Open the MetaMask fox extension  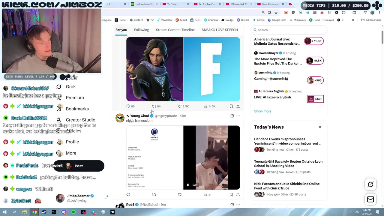286,13
